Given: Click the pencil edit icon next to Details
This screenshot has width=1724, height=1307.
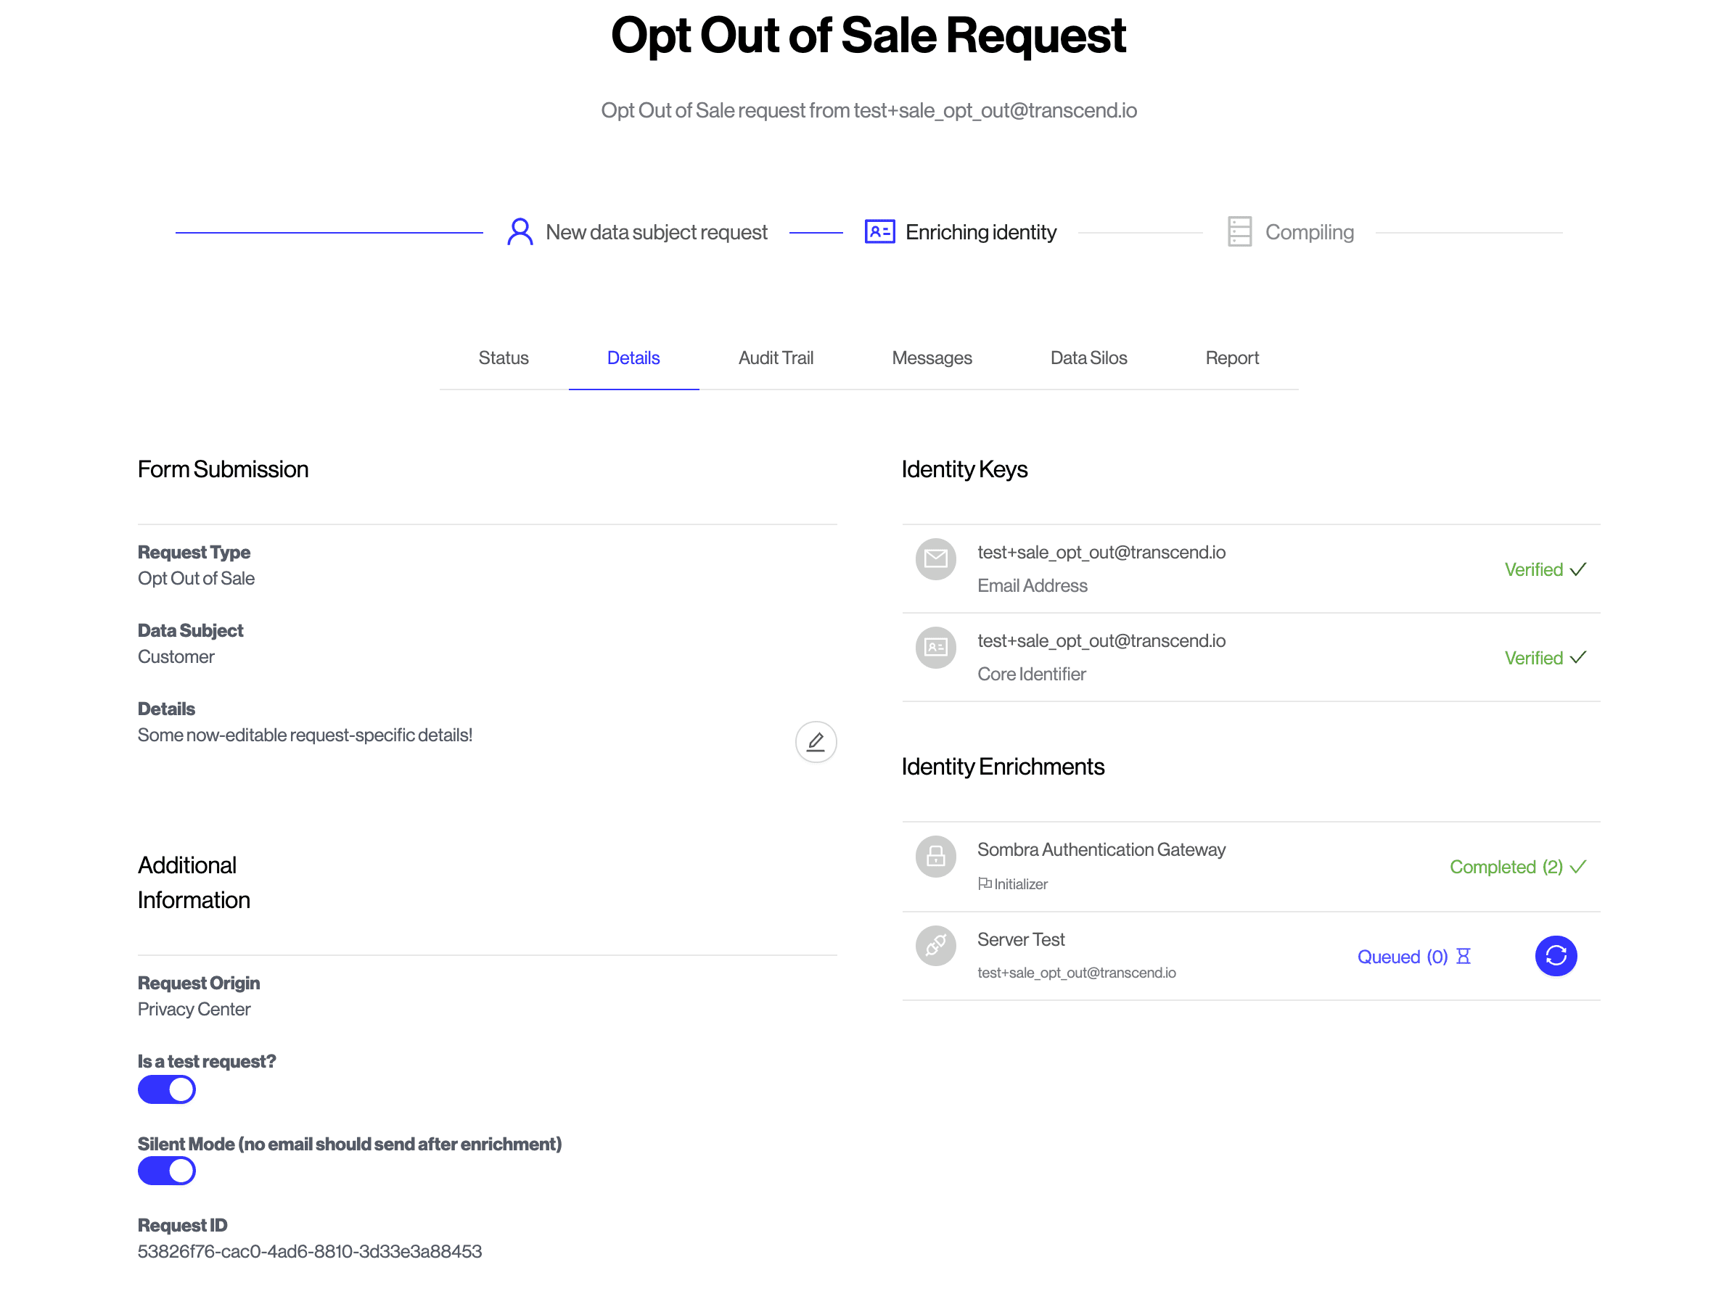Looking at the screenshot, I should (x=816, y=741).
